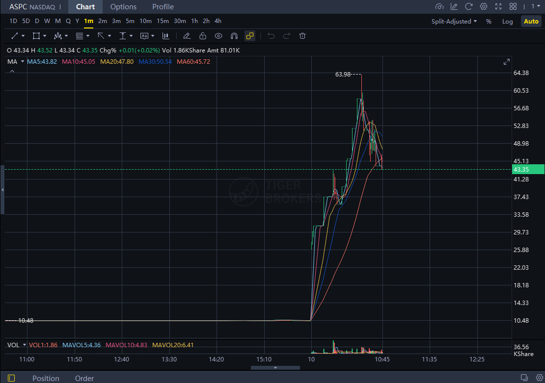Click the MAVOL20:6.41 legend value
The height and width of the screenshot is (383, 545).
[173, 345]
